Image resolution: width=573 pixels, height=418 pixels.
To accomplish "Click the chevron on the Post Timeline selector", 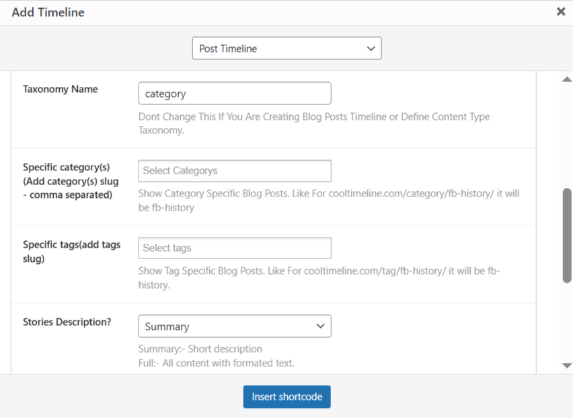I will [371, 48].
